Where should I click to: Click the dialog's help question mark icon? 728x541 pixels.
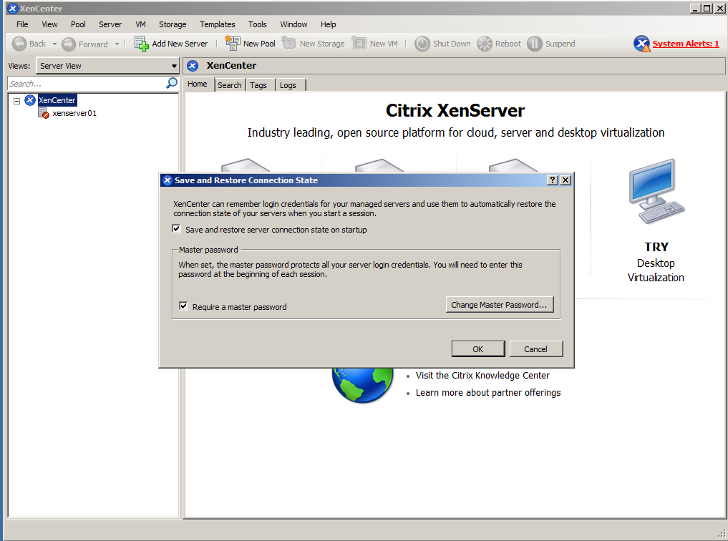click(553, 180)
